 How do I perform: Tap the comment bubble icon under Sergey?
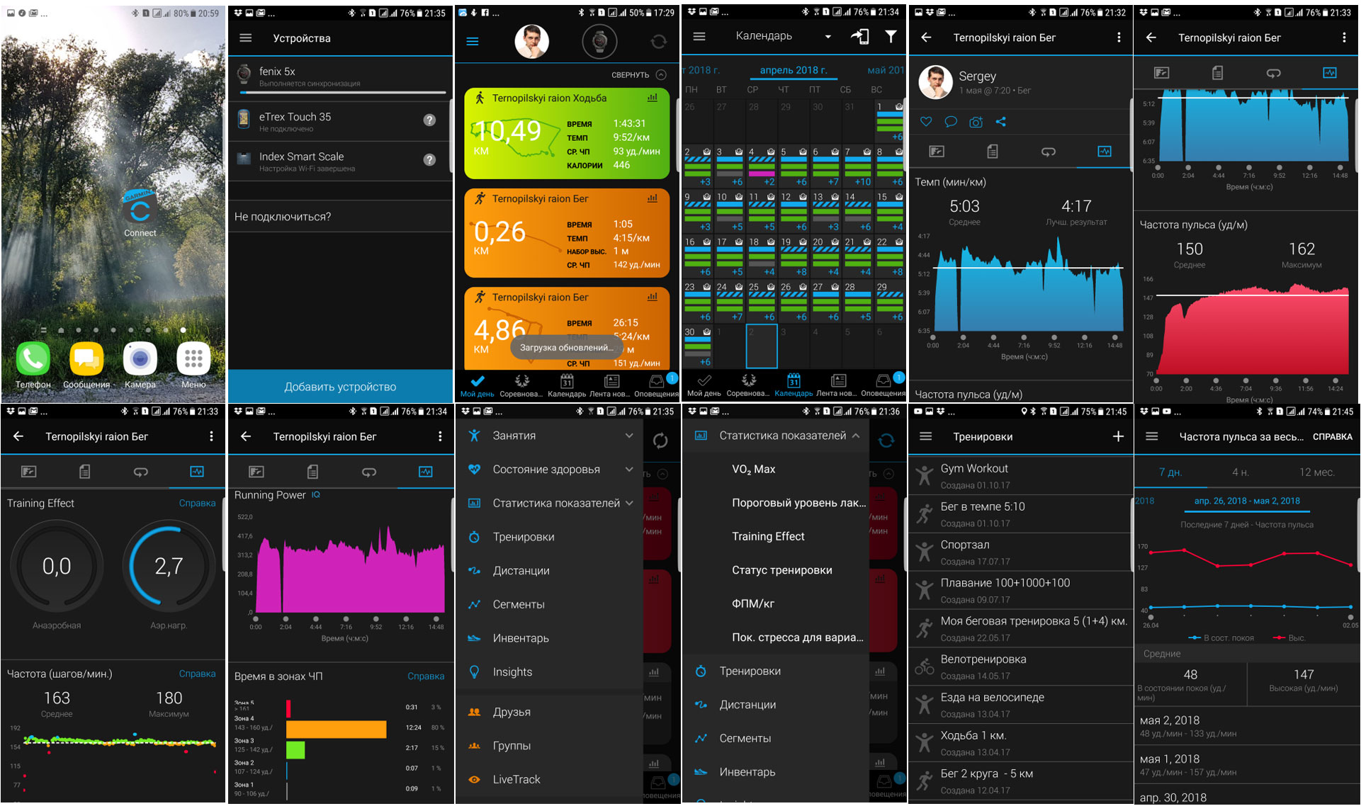[x=951, y=122]
